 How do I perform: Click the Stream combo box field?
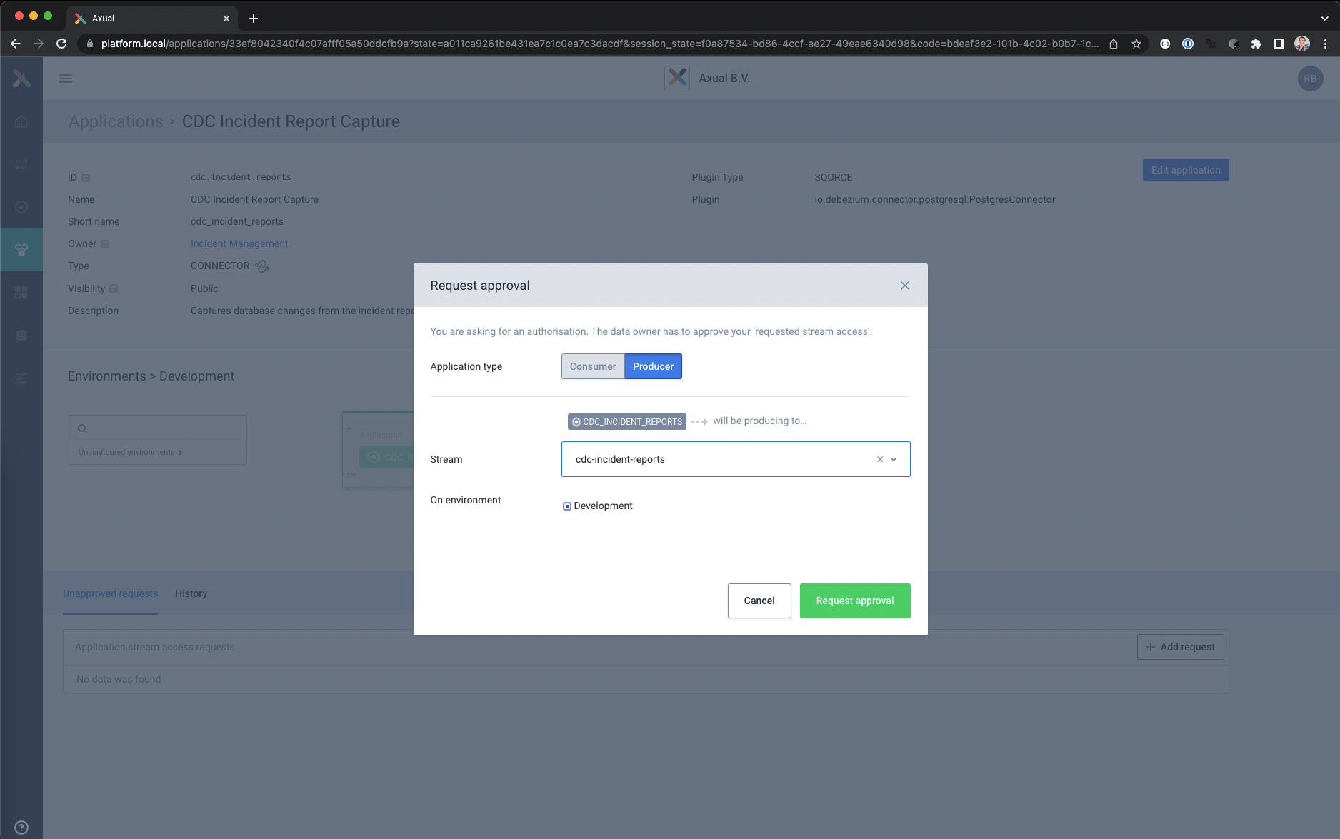coord(736,459)
